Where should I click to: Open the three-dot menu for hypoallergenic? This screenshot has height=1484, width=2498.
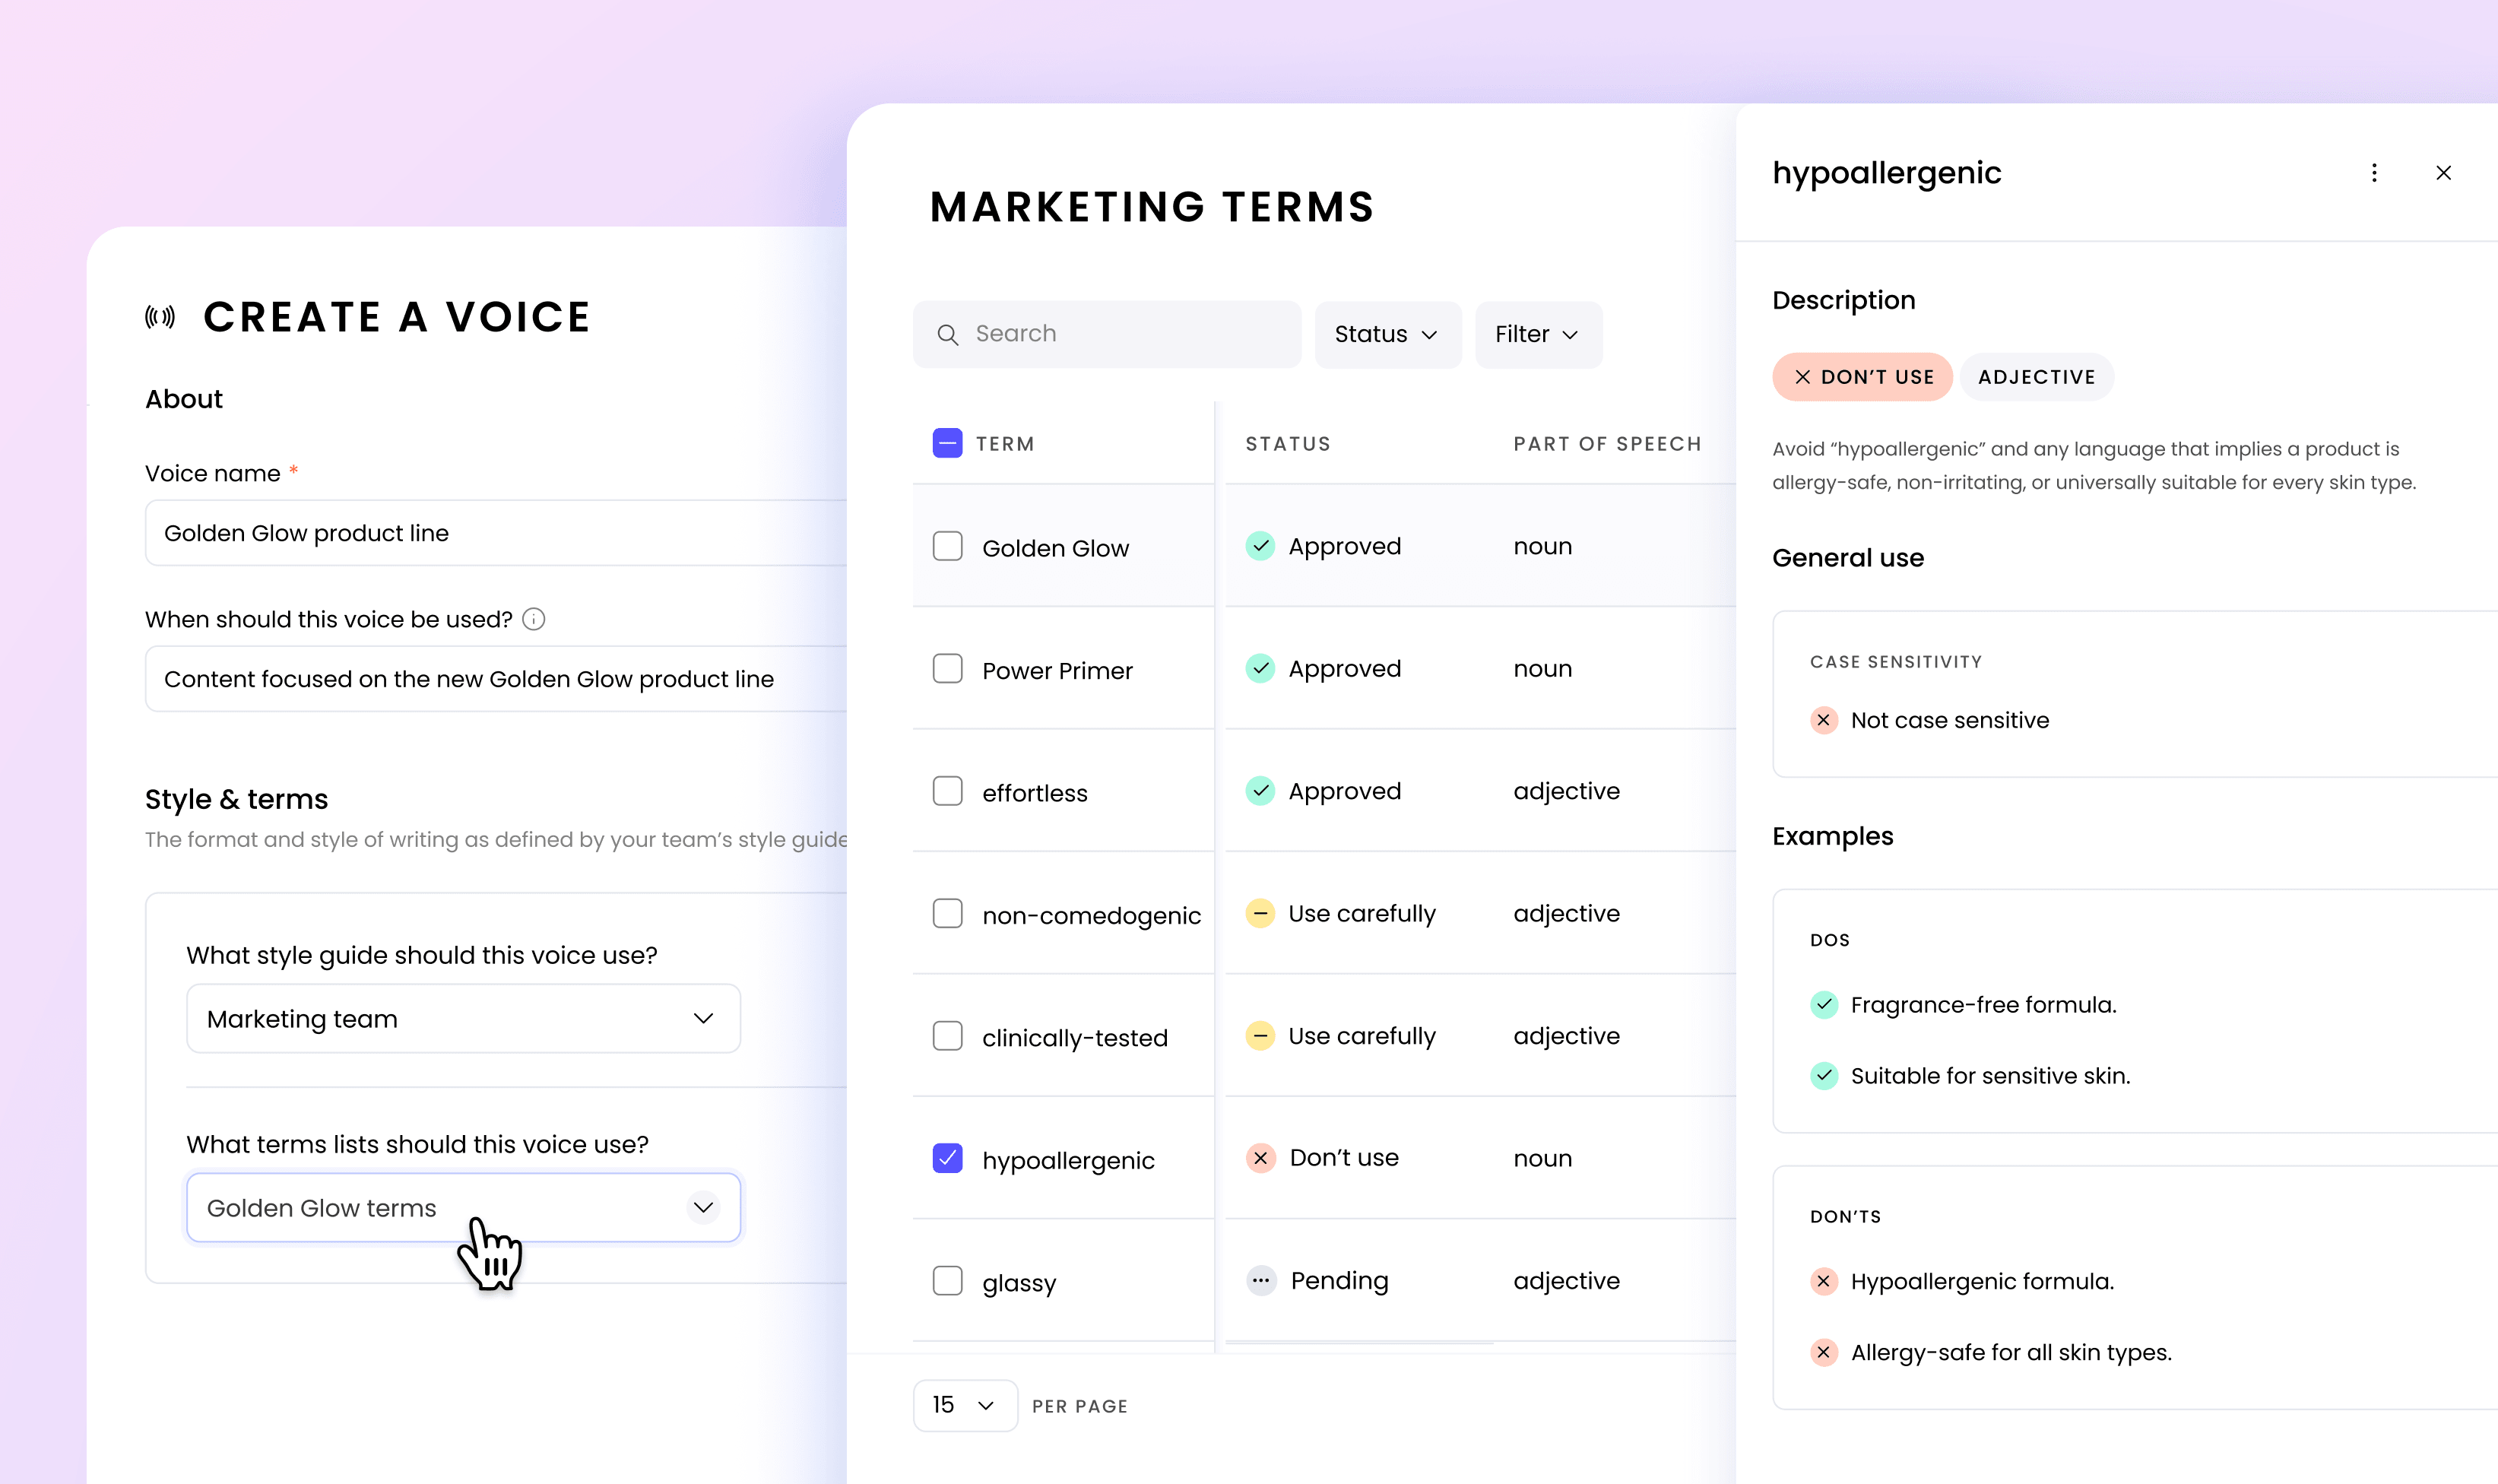pyautogui.click(x=2374, y=173)
